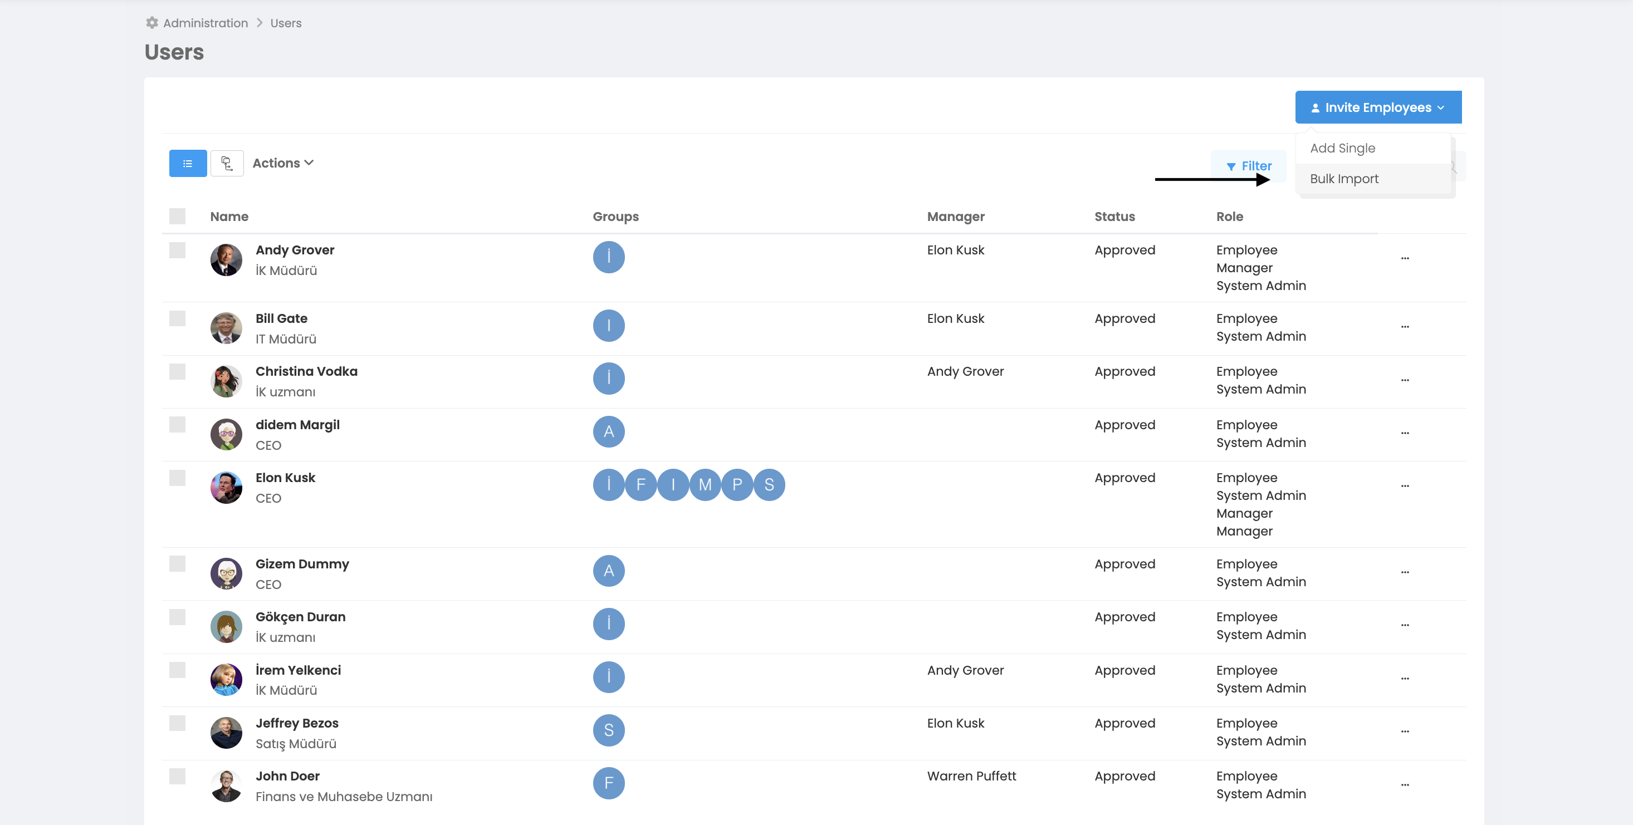Screen dimensions: 1633x825
Task: Click Jeffrey Bezos user name
Action: 297,723
